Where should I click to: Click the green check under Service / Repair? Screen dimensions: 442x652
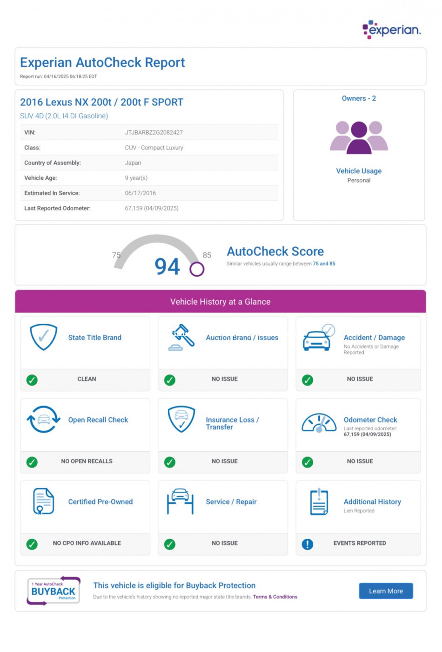(x=170, y=544)
